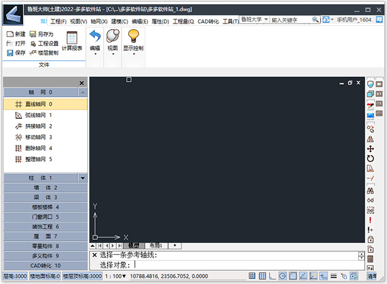Viewport: 387px width, 284px height.
Task: Toggle ortho mode in status bar
Action: pos(273,276)
